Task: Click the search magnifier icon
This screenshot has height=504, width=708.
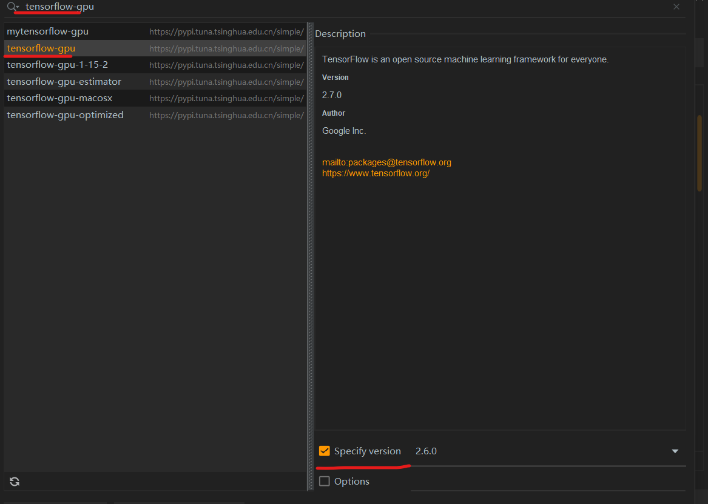Action: 13,6
